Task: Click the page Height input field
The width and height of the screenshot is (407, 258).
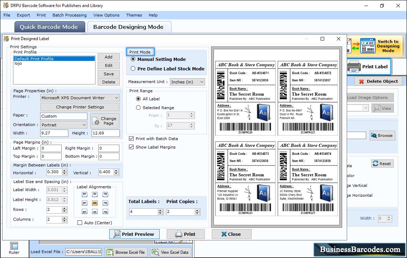Action: point(106,133)
